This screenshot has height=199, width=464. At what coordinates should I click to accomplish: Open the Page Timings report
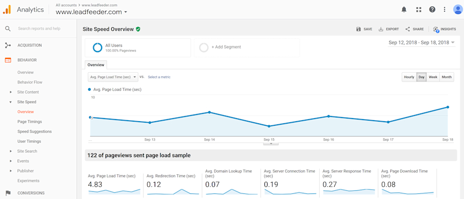tap(29, 122)
